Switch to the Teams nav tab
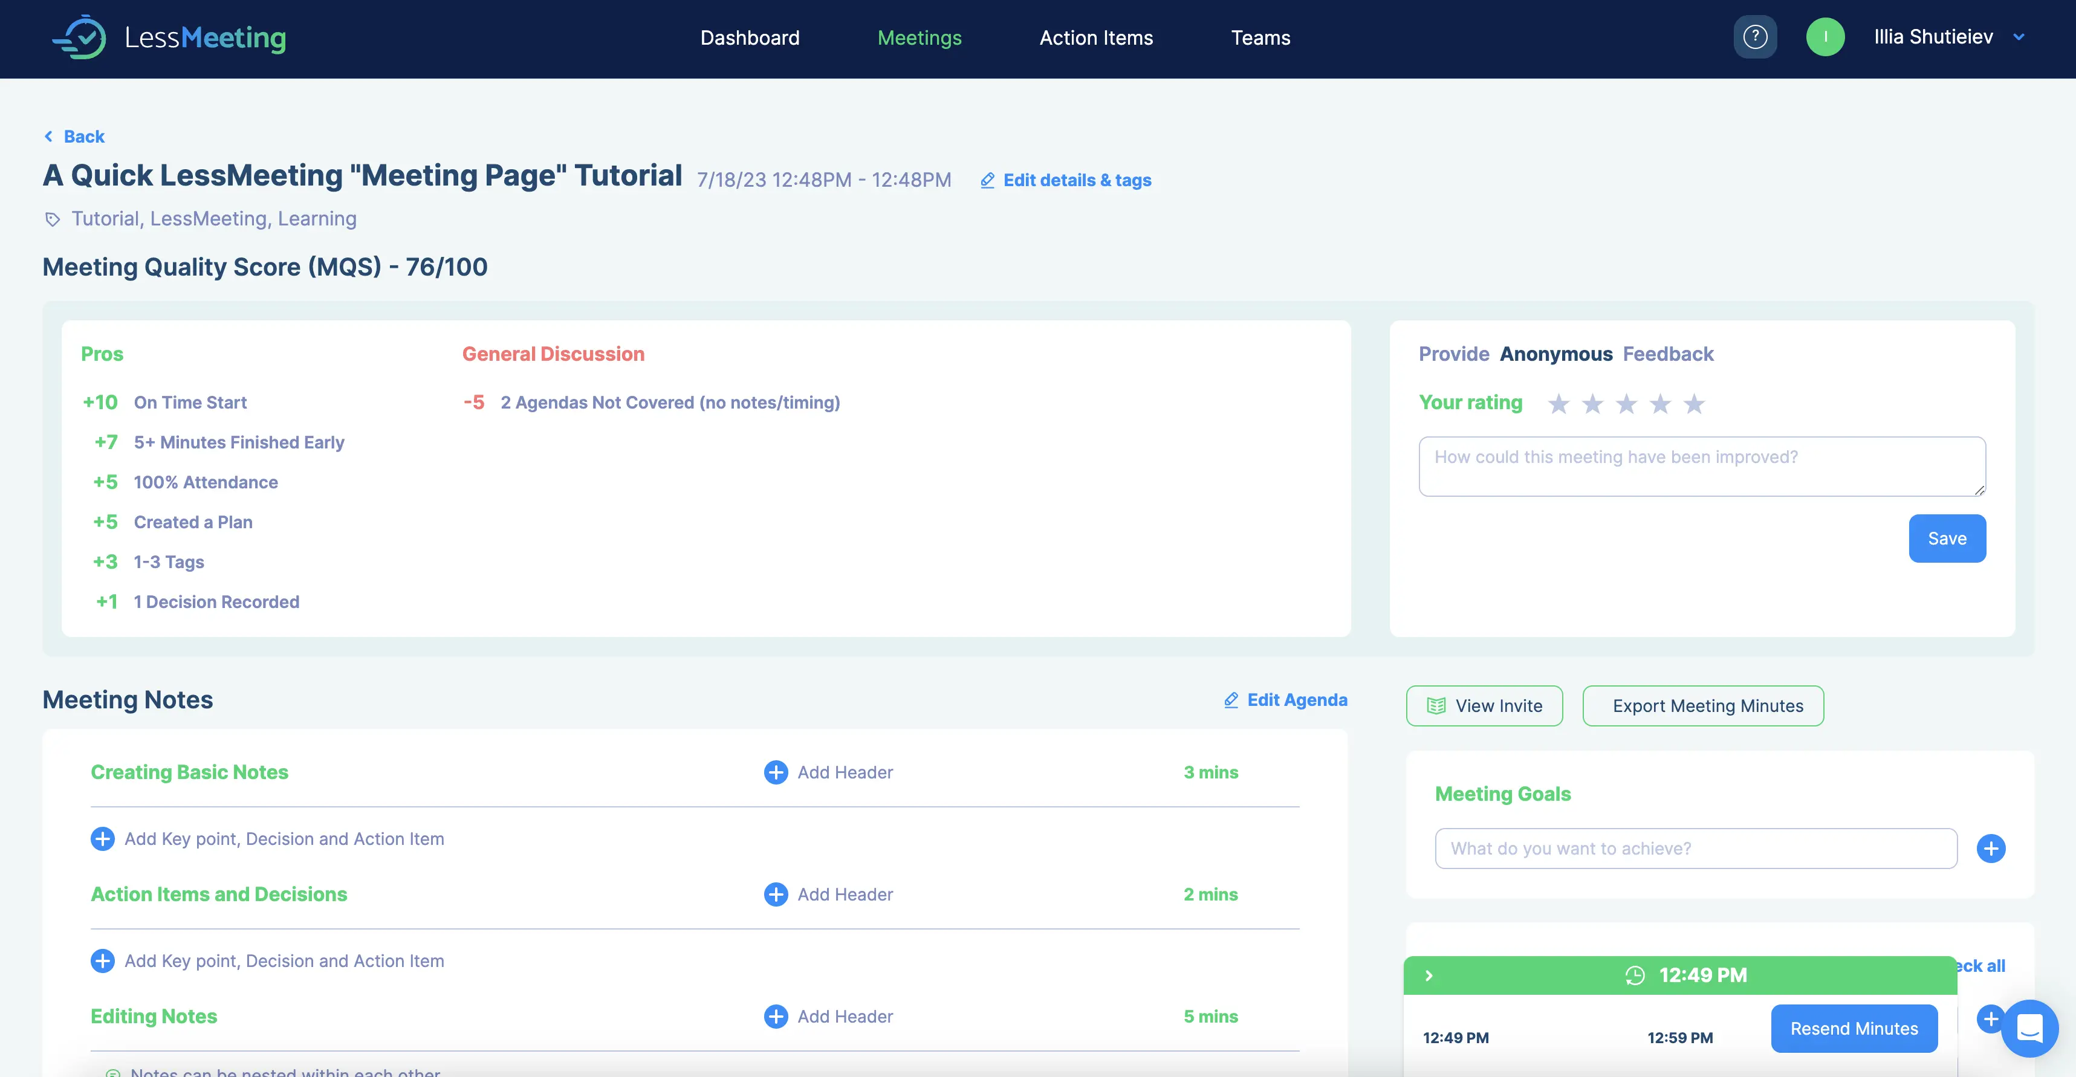 pyautogui.click(x=1260, y=38)
